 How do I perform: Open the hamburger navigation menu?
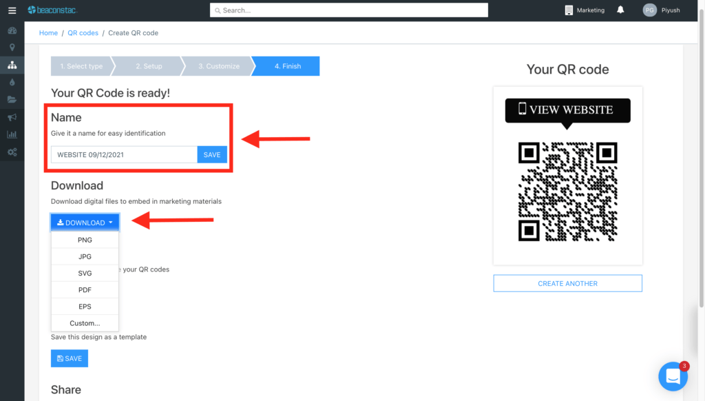click(10, 10)
